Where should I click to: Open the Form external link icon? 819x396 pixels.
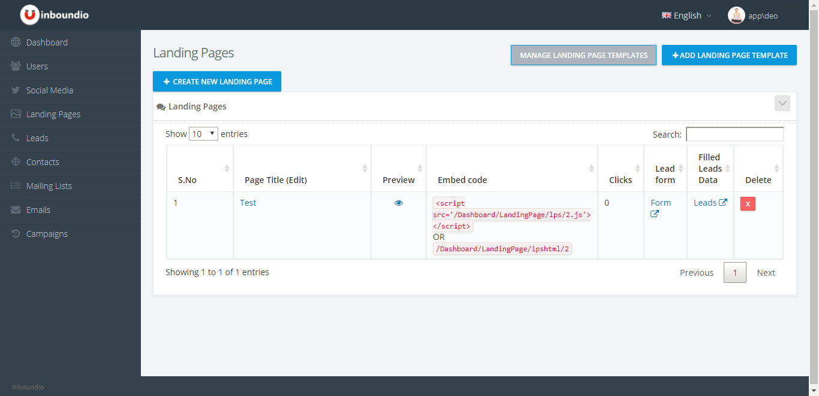click(x=655, y=214)
